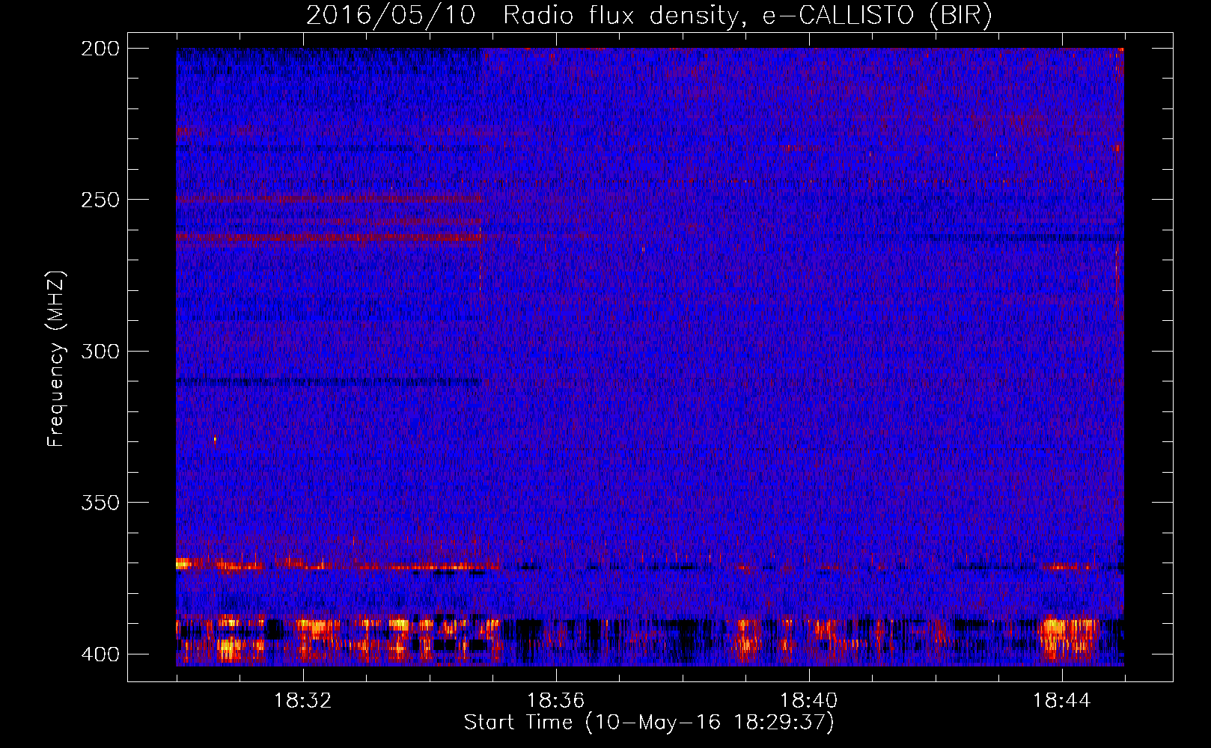Click the 300 frequency tick label
This screenshot has width=1211, height=748.
coord(100,352)
